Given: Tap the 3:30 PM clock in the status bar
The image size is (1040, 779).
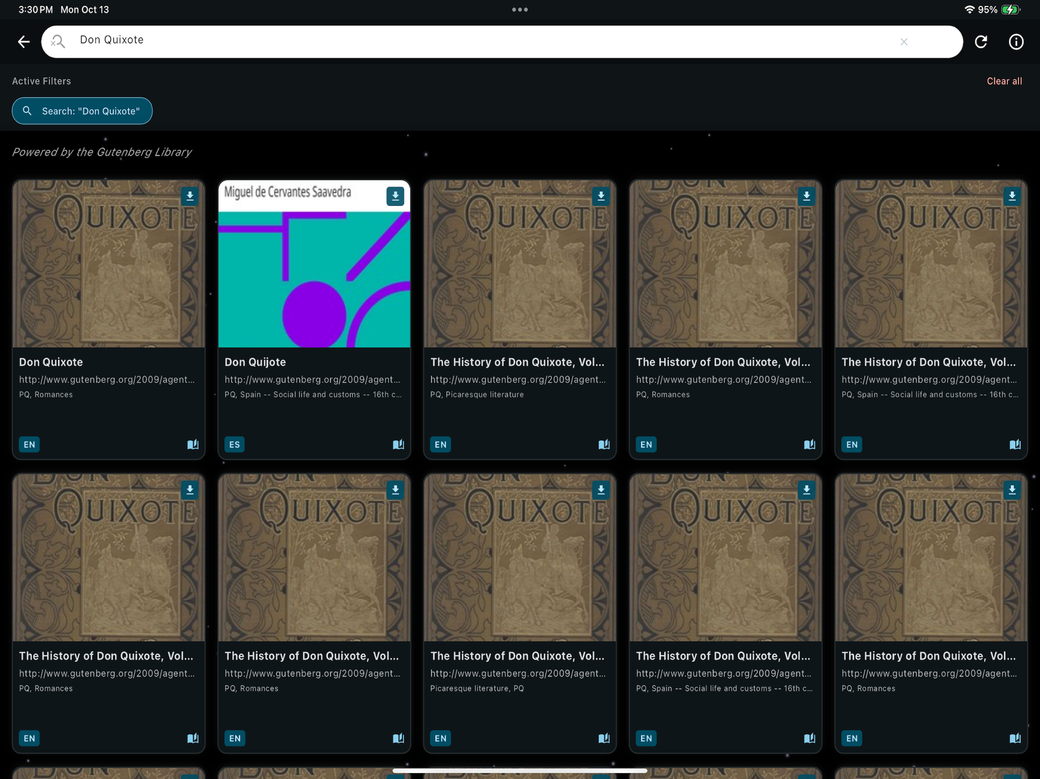Looking at the screenshot, I should 36,10.
